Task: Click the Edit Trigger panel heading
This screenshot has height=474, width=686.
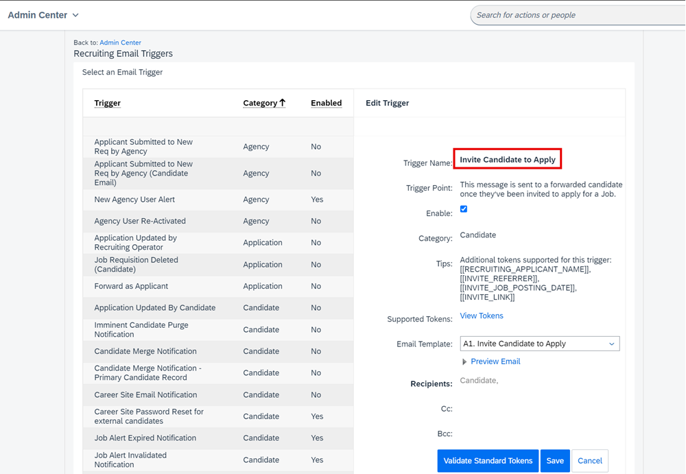Action: point(387,103)
